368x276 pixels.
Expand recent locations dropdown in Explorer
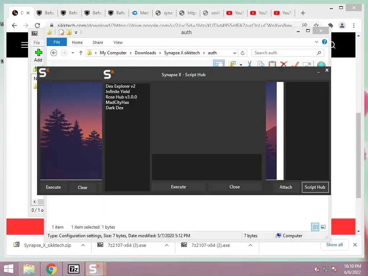(x=73, y=53)
